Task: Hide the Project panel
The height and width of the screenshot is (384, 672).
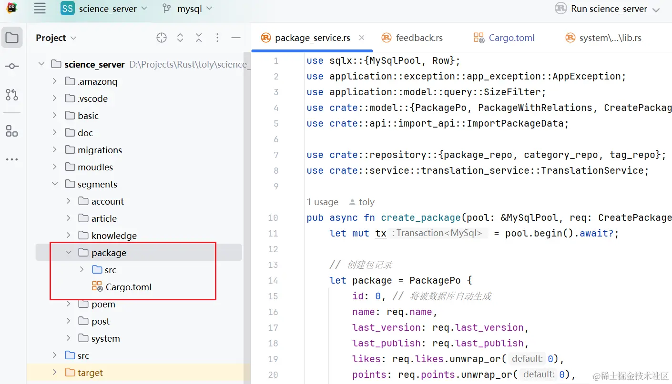Action: coord(236,38)
